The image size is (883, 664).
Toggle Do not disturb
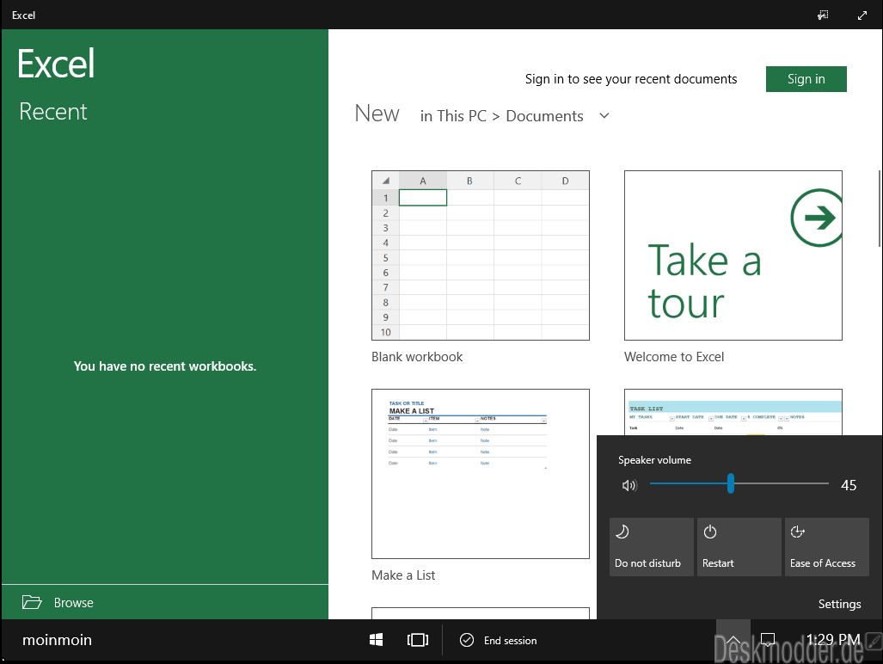tap(651, 546)
